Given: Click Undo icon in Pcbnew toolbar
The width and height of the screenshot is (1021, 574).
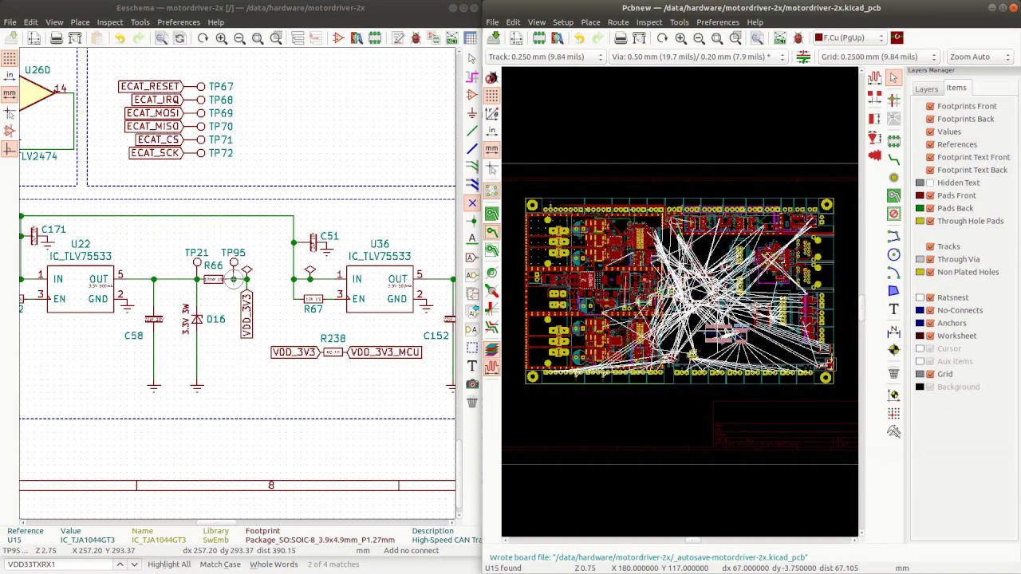Looking at the screenshot, I should click(x=579, y=38).
